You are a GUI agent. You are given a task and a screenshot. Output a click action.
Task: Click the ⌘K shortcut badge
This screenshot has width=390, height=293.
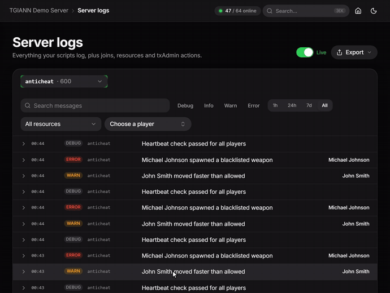point(340,11)
